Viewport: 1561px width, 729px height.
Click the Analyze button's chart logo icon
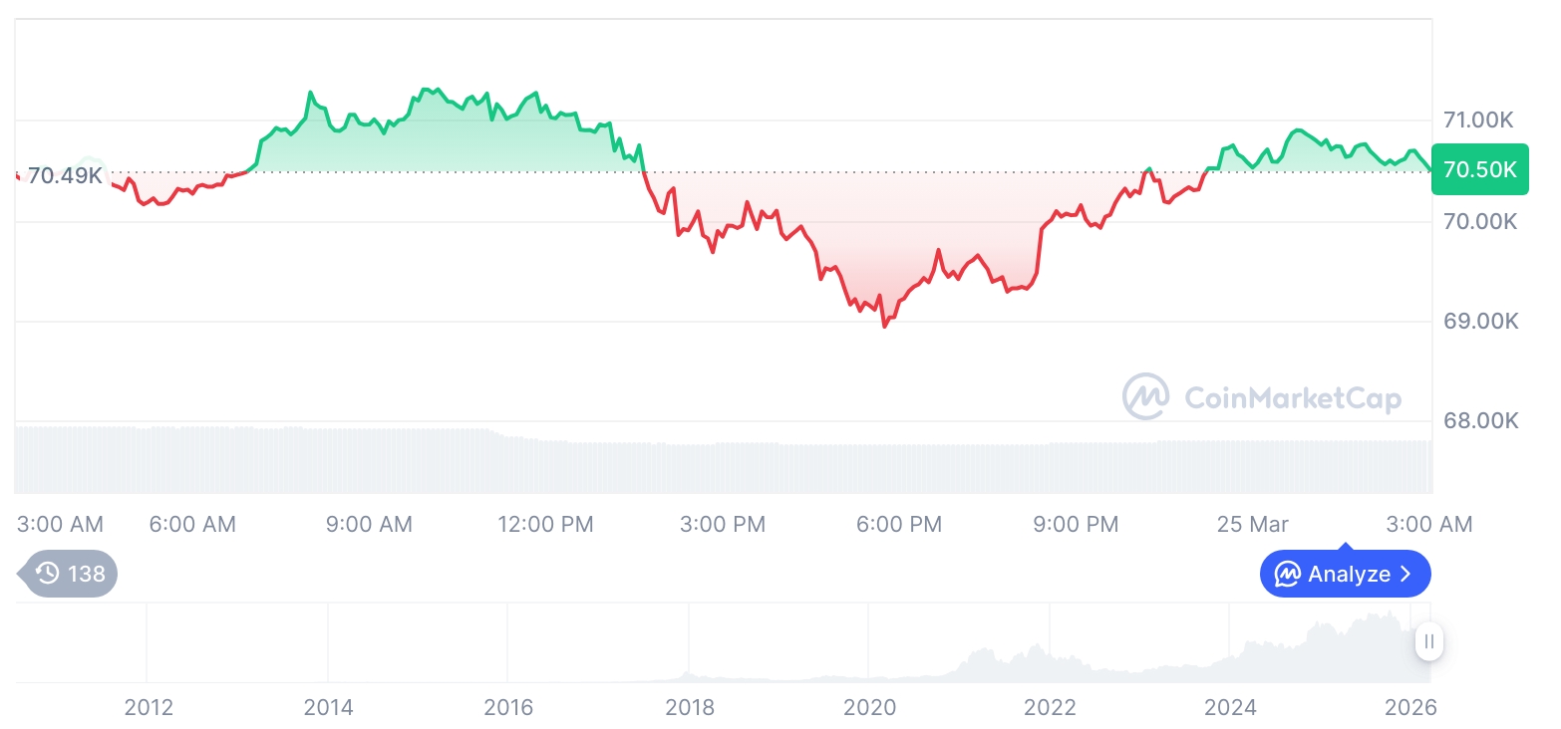click(x=1288, y=574)
